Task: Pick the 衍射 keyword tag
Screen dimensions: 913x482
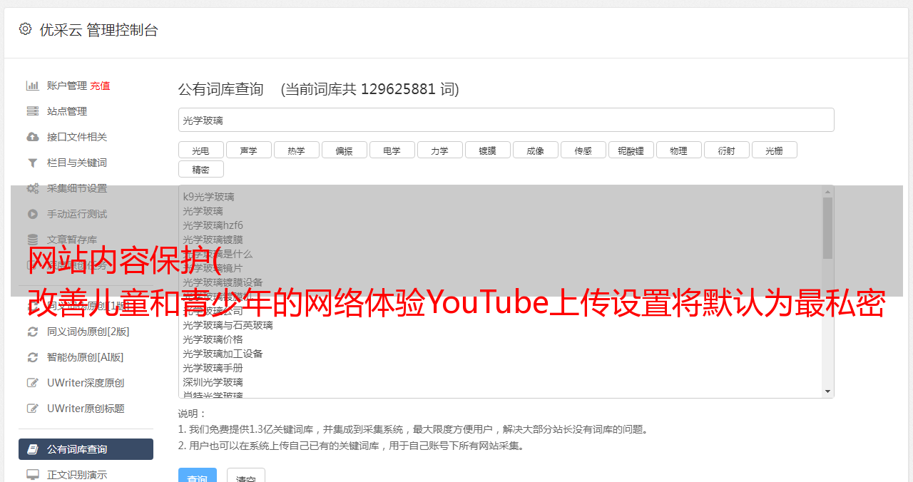Action: [x=726, y=150]
